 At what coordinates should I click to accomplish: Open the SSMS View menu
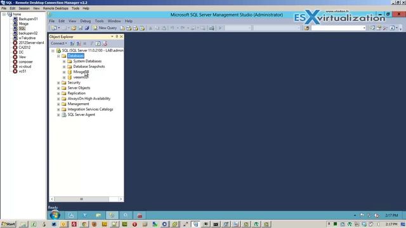click(72, 21)
